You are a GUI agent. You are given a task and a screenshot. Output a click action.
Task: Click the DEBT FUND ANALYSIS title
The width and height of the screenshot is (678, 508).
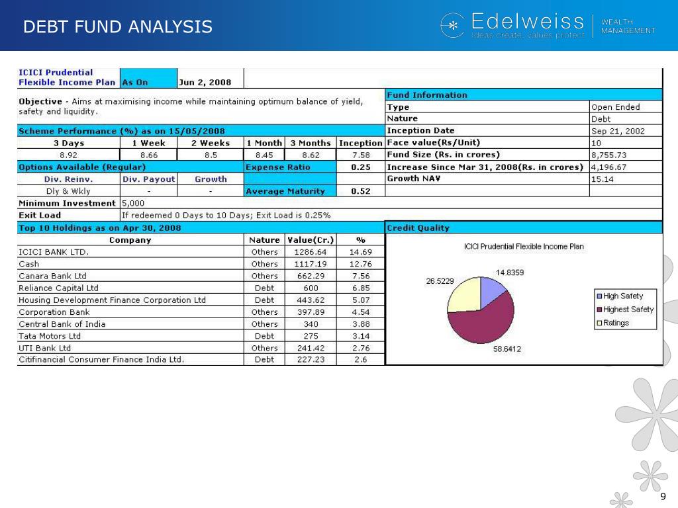[118, 26]
